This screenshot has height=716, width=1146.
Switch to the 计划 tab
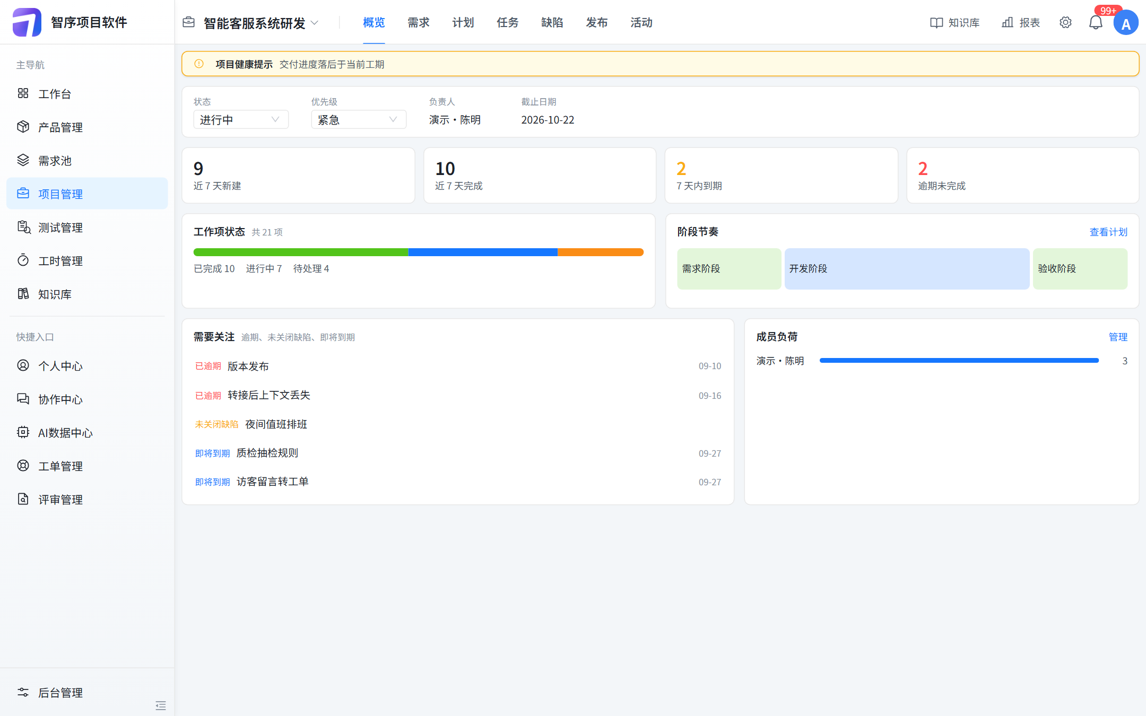coord(463,22)
